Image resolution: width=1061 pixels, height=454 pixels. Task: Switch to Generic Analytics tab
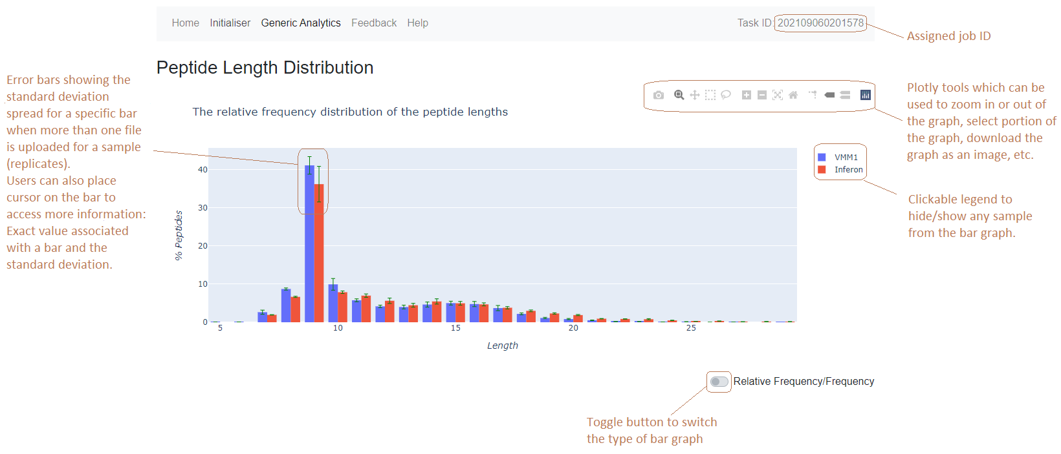point(301,23)
